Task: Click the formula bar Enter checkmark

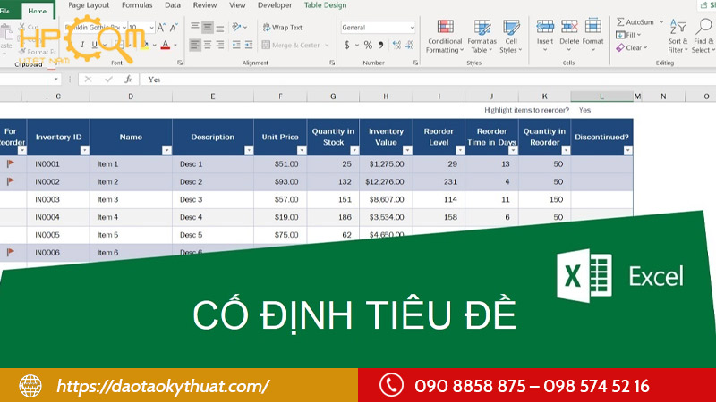Action: coord(108,80)
